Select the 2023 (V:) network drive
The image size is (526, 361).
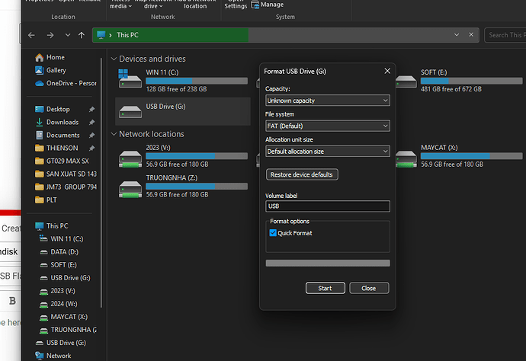183,156
